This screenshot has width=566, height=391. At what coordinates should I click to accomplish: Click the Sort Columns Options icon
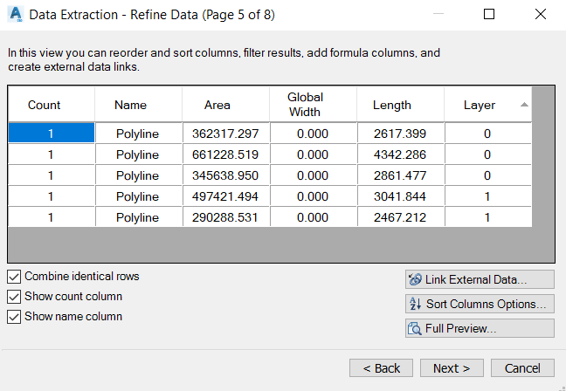[415, 304]
